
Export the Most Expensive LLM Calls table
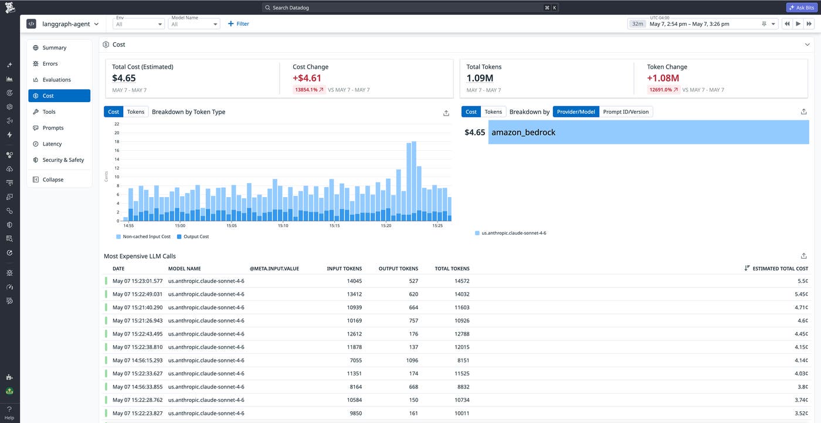click(x=803, y=256)
